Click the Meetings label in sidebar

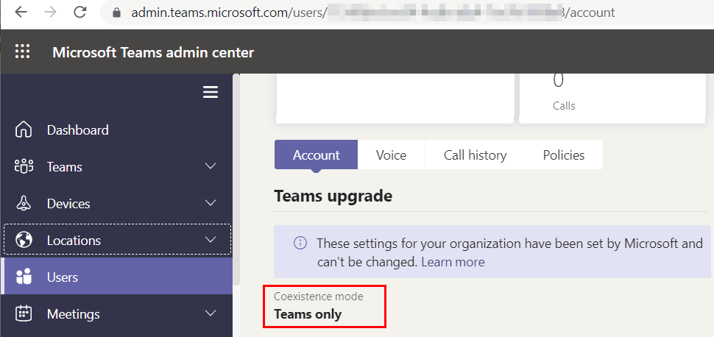click(74, 313)
